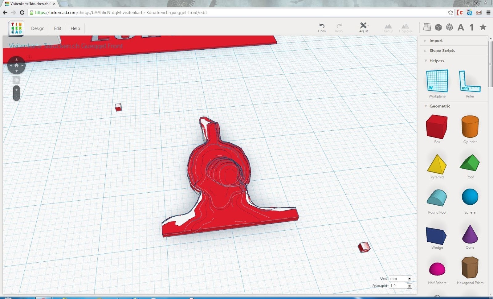Select the star favorites icon in the toolbar
This screenshot has width=493, height=299.
coord(483,27)
